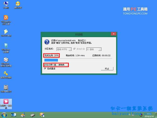Select the pink one-key install desktop icon
The width and height of the screenshot is (157, 118).
[6, 104]
